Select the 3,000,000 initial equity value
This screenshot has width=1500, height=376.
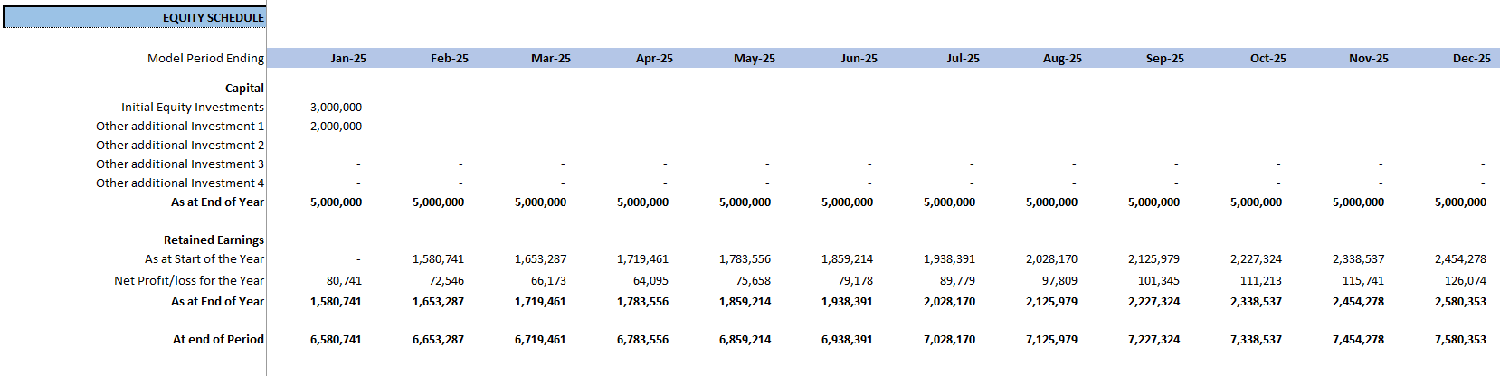click(336, 108)
